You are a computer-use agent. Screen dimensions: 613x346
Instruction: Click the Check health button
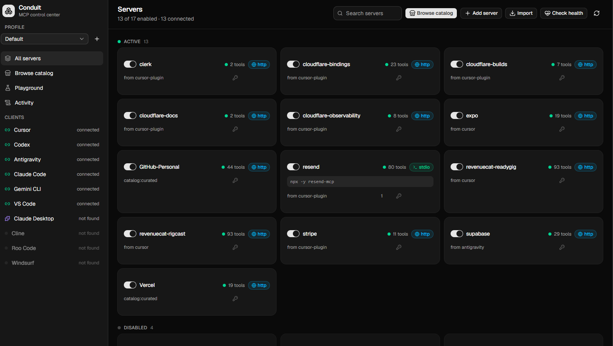coord(564,13)
